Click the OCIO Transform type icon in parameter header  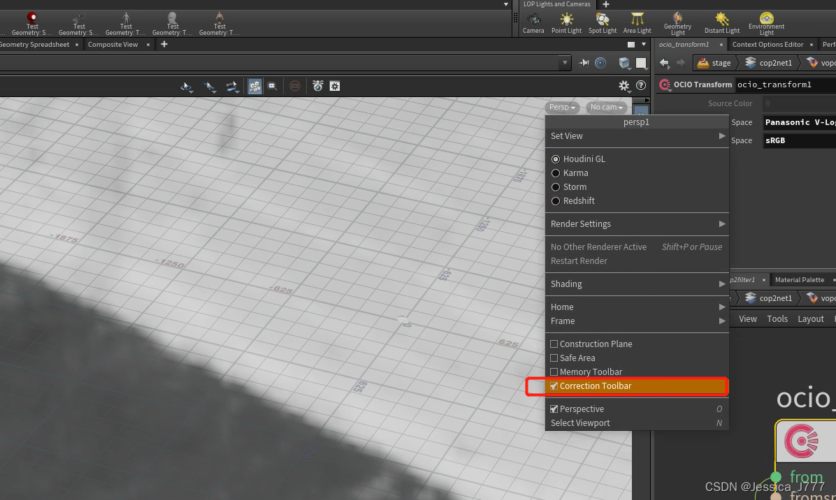664,84
